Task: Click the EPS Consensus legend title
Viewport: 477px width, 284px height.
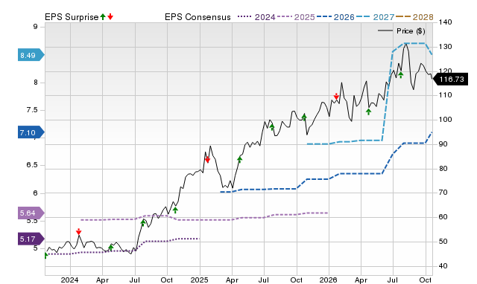Action: tap(198, 17)
